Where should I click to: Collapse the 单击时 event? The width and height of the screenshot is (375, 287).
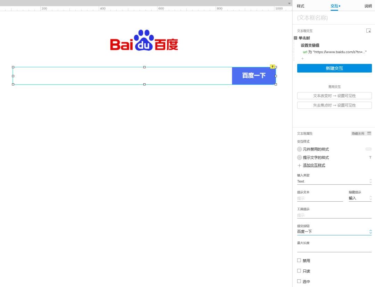tap(295, 38)
